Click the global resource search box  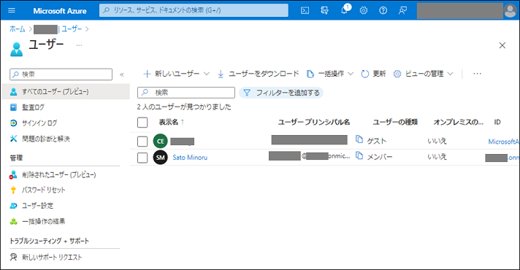[194, 10]
